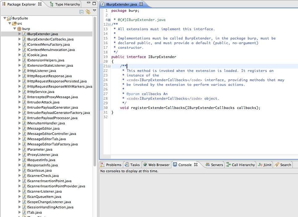Image resolution: width=298 pixels, height=217 pixels.
Task: Collapse the method comment fold at line 21
Action: 109,66
